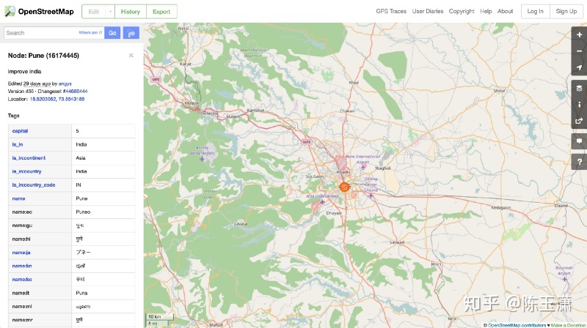This screenshot has width=587, height=328.
Task: Open user profile link angys
Action: coord(65,83)
